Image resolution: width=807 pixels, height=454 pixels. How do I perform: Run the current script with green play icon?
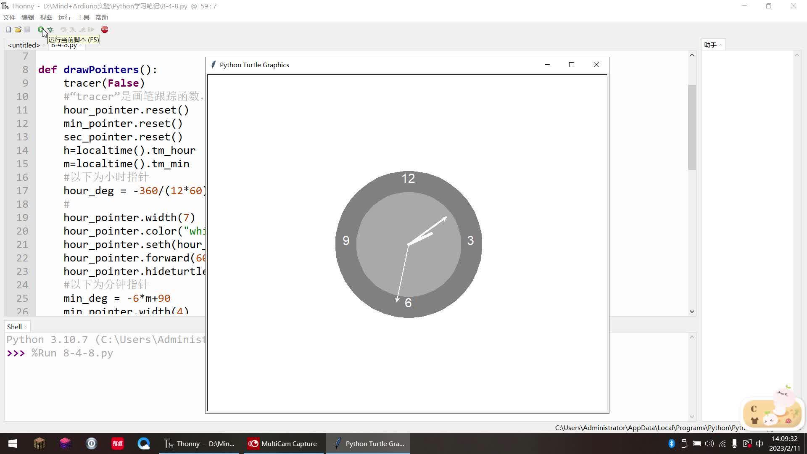coord(40,29)
